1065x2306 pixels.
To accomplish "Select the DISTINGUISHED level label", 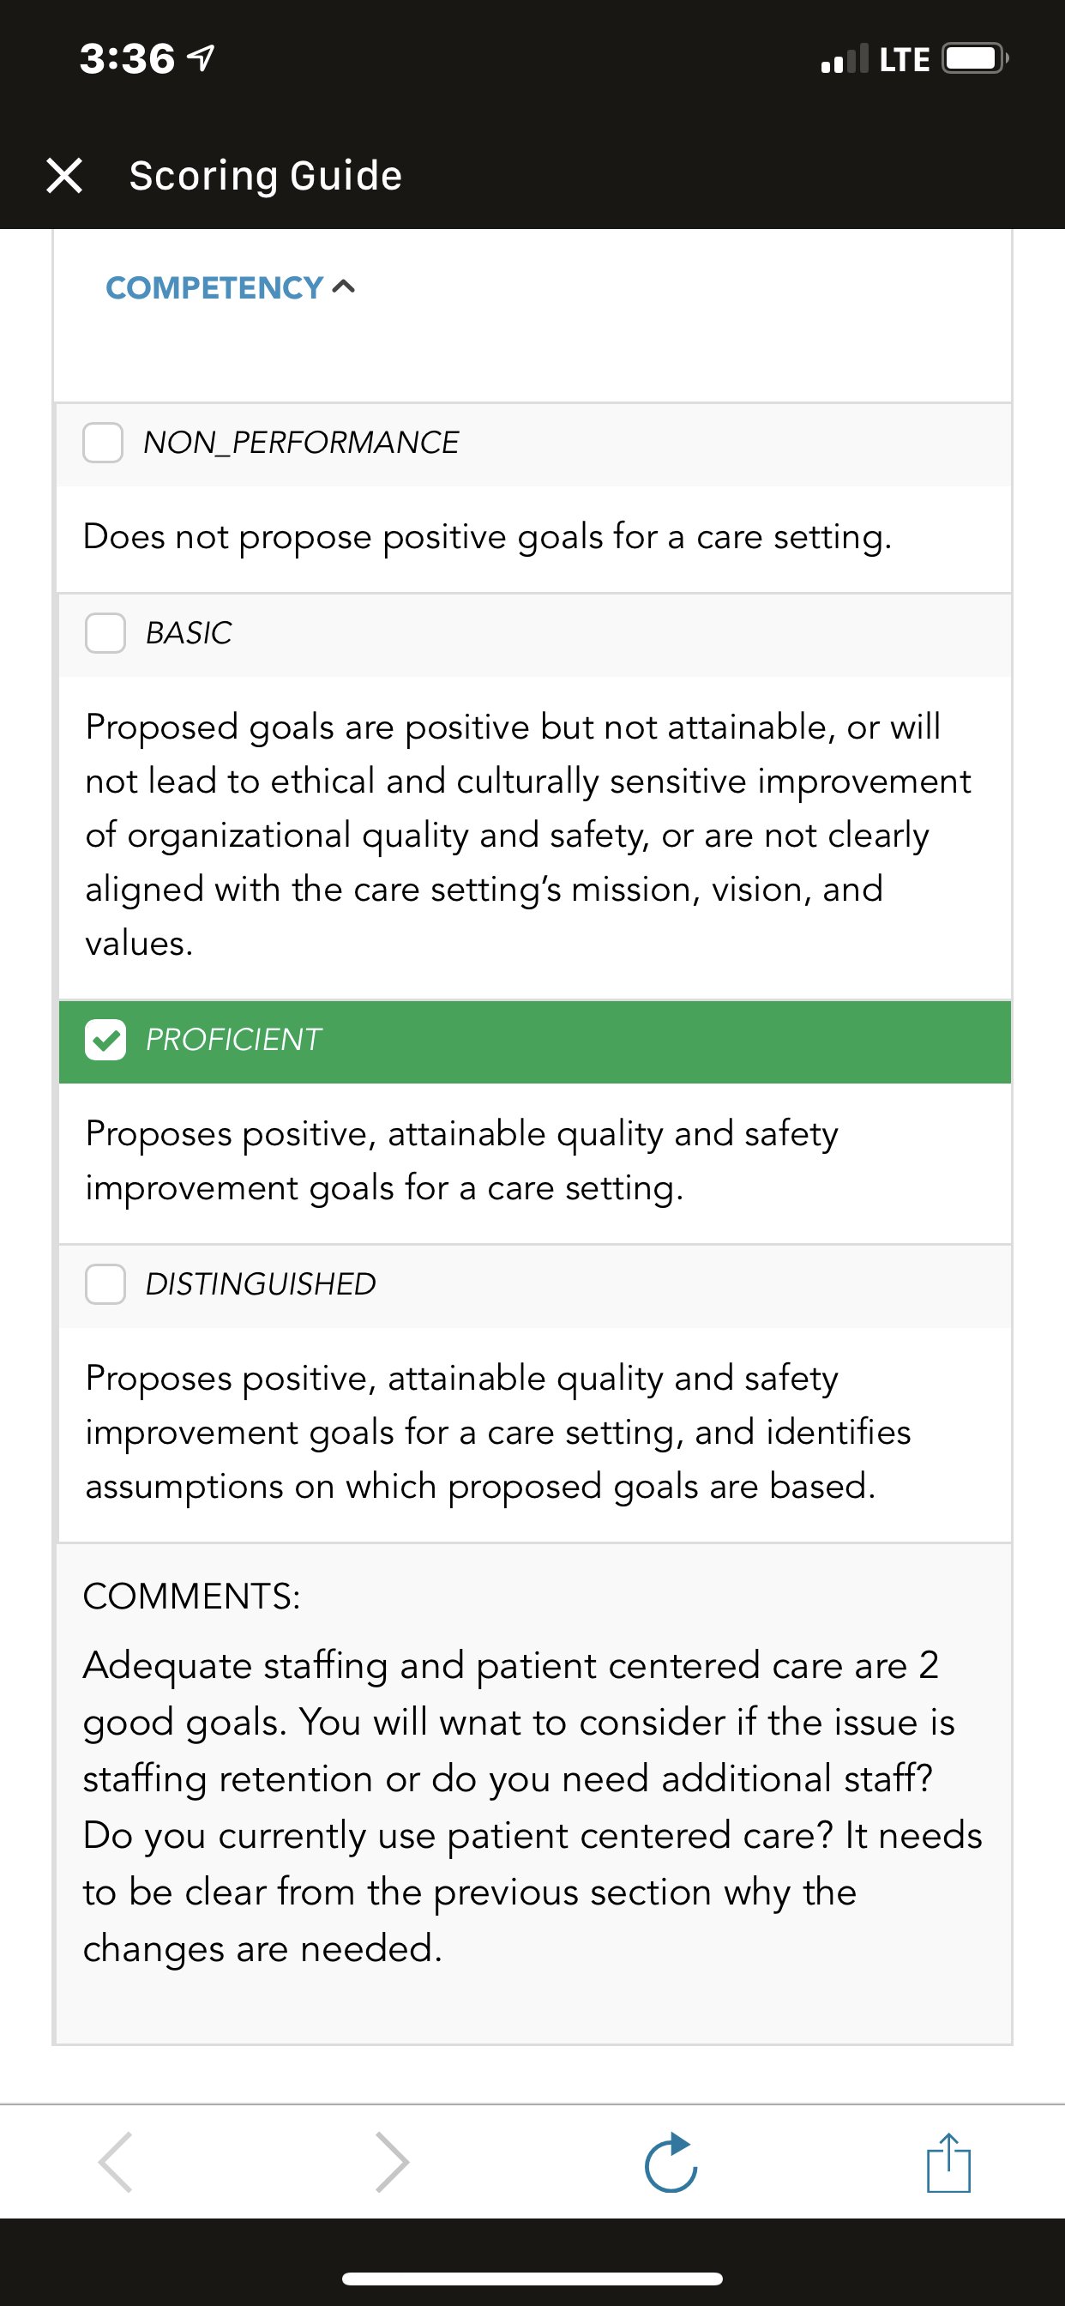I will click(x=261, y=1283).
